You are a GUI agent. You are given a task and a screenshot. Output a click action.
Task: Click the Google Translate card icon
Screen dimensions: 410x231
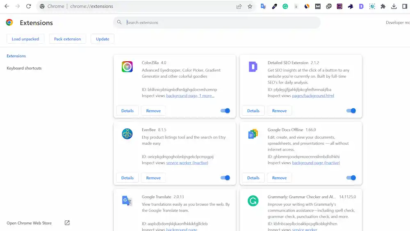127,201
